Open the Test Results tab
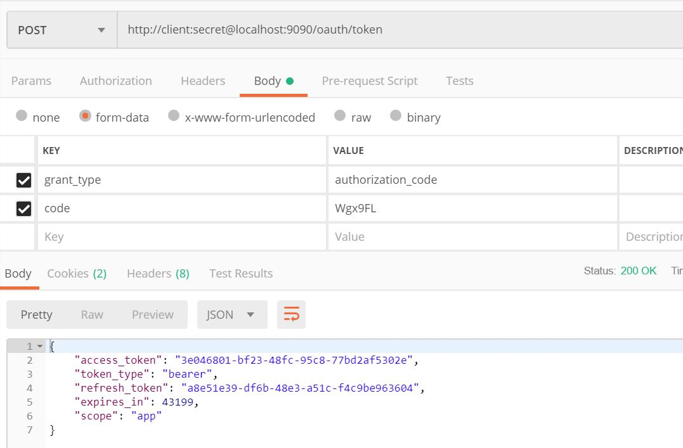Viewport: 683px width, 448px height. pyautogui.click(x=241, y=273)
